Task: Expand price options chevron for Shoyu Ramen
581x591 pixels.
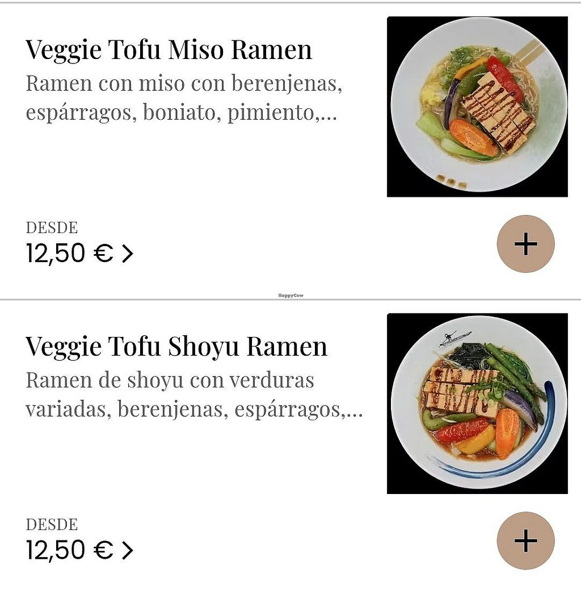Action: click(128, 551)
